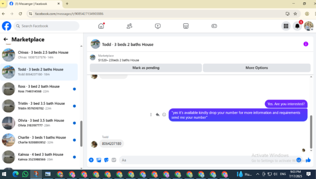The height and width of the screenshot is (179, 316).
Task: Click the Mark as pending button
Action: click(x=146, y=68)
